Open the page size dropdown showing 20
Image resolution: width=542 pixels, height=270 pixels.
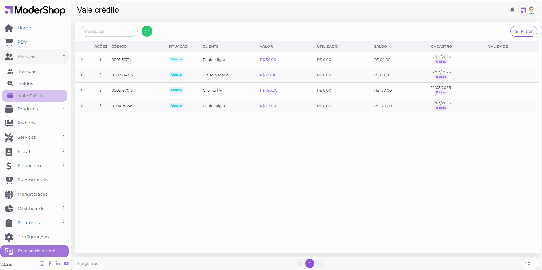[530, 263]
